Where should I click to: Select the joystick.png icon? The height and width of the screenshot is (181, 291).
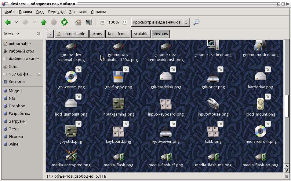coord(71,131)
